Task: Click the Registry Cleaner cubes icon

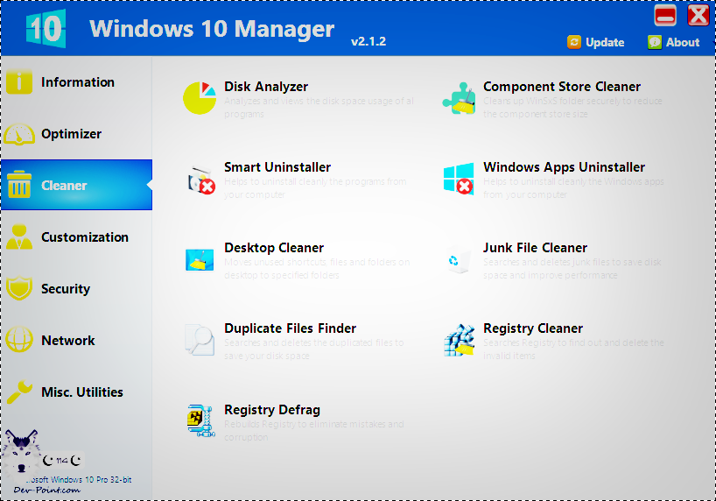Action: (458, 340)
